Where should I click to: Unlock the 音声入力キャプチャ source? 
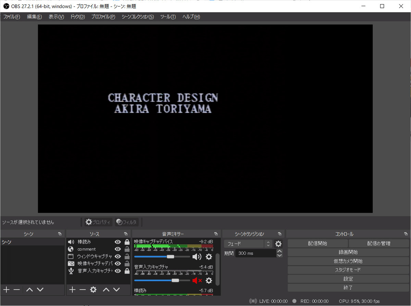(x=127, y=271)
